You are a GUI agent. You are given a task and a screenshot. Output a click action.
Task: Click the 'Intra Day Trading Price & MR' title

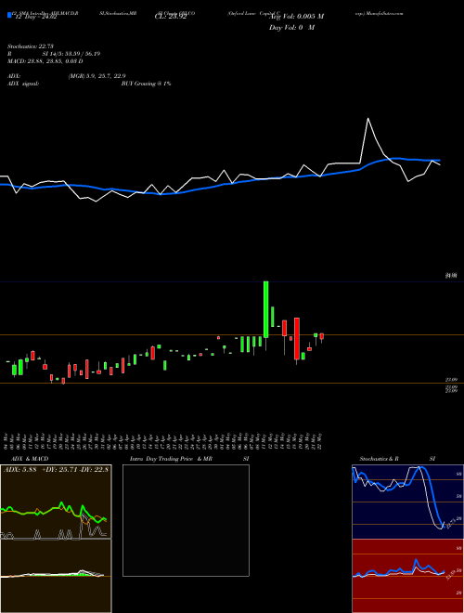click(171, 459)
